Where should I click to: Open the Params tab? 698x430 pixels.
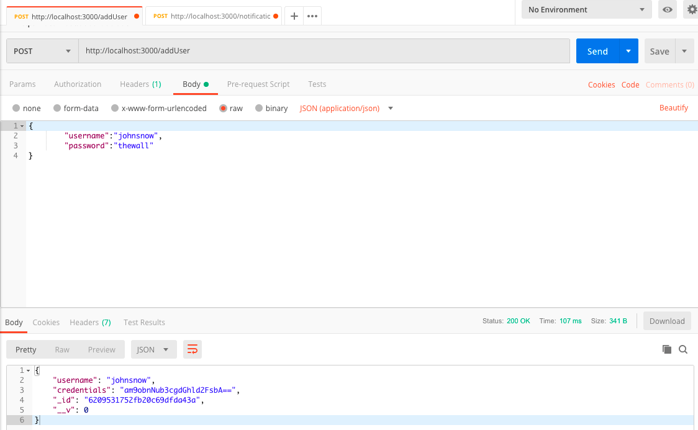tap(22, 84)
